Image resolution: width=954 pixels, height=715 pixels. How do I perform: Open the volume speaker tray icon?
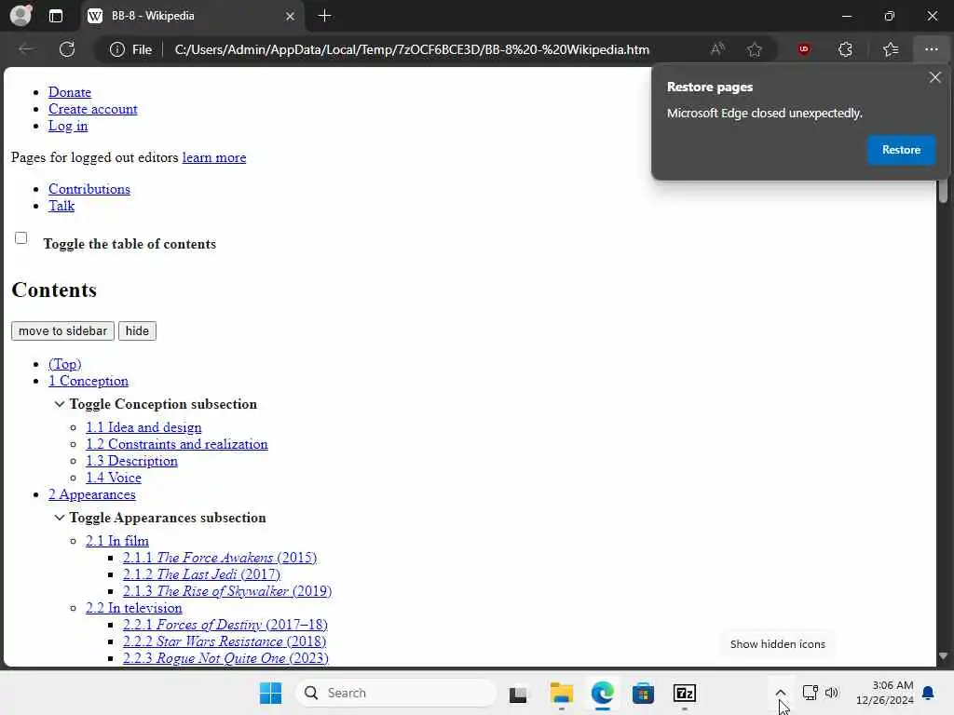pyautogui.click(x=832, y=693)
